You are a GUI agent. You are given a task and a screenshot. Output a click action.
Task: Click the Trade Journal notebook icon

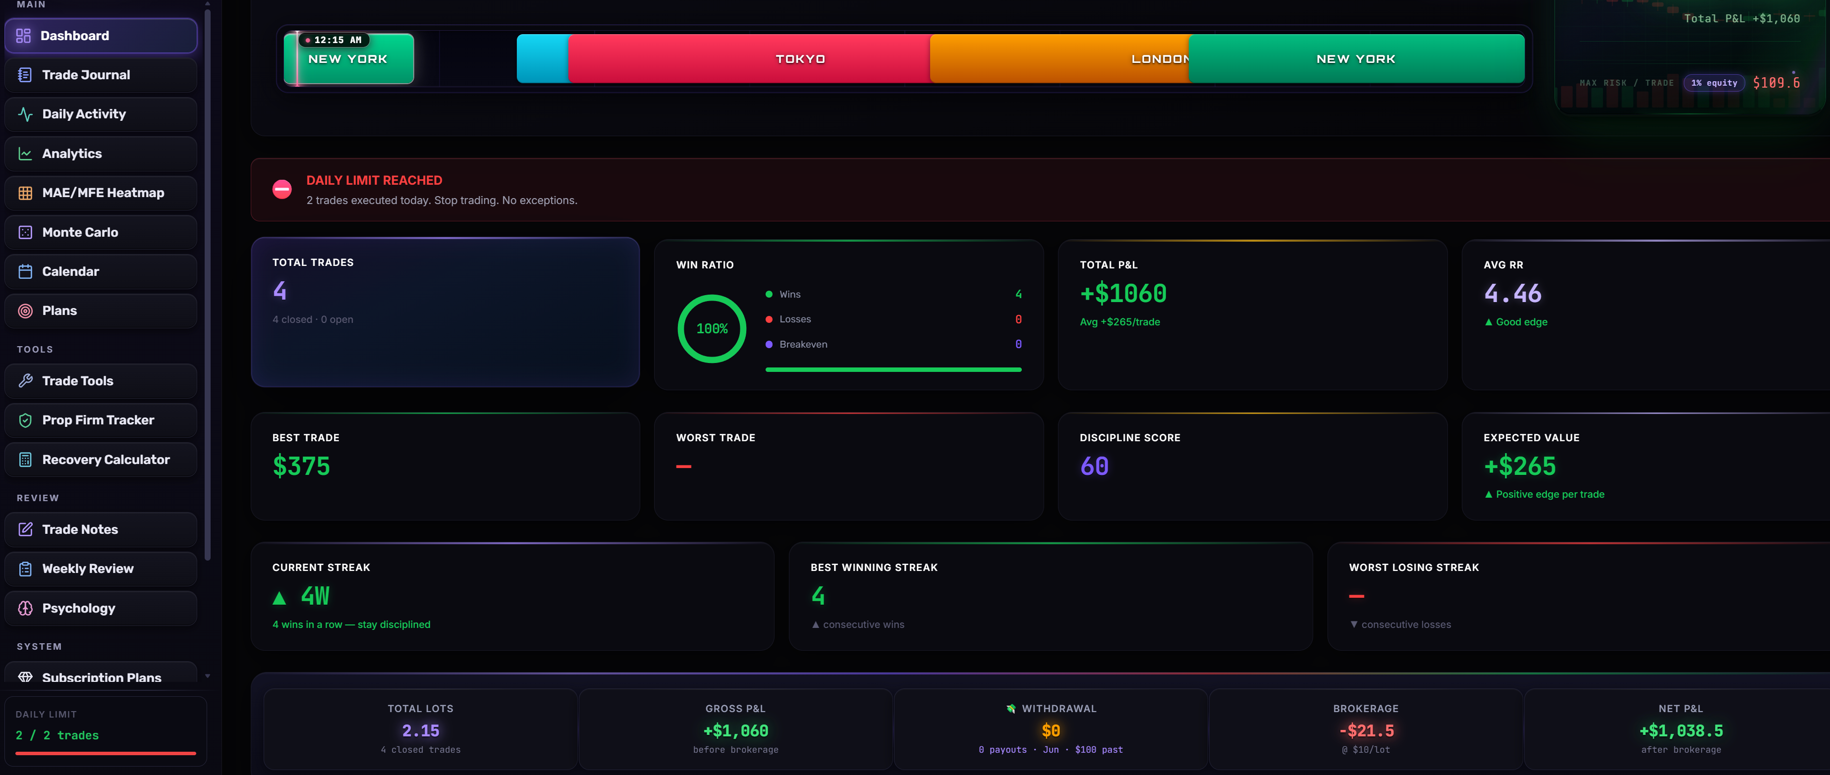(25, 74)
